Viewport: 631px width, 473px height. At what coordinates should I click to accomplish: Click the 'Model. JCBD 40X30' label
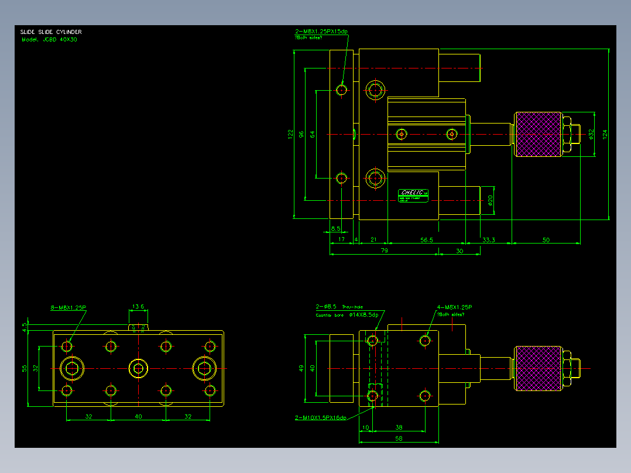pos(49,39)
